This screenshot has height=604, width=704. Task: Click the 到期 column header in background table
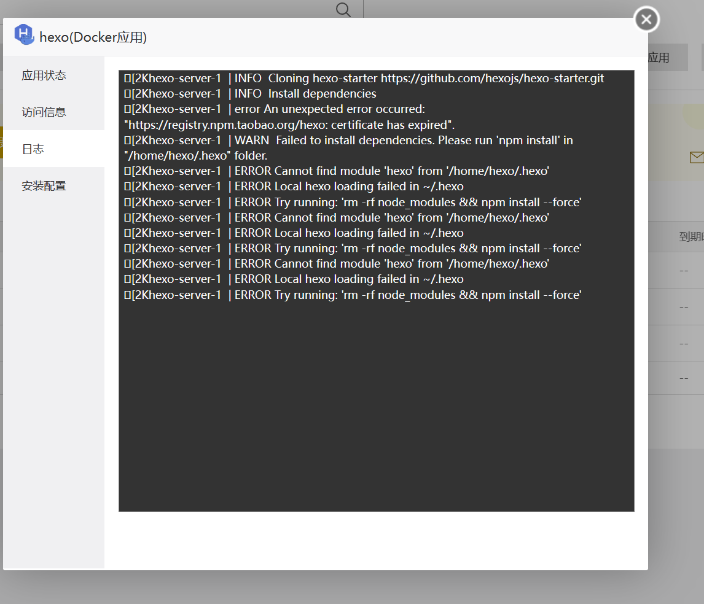coord(691,236)
